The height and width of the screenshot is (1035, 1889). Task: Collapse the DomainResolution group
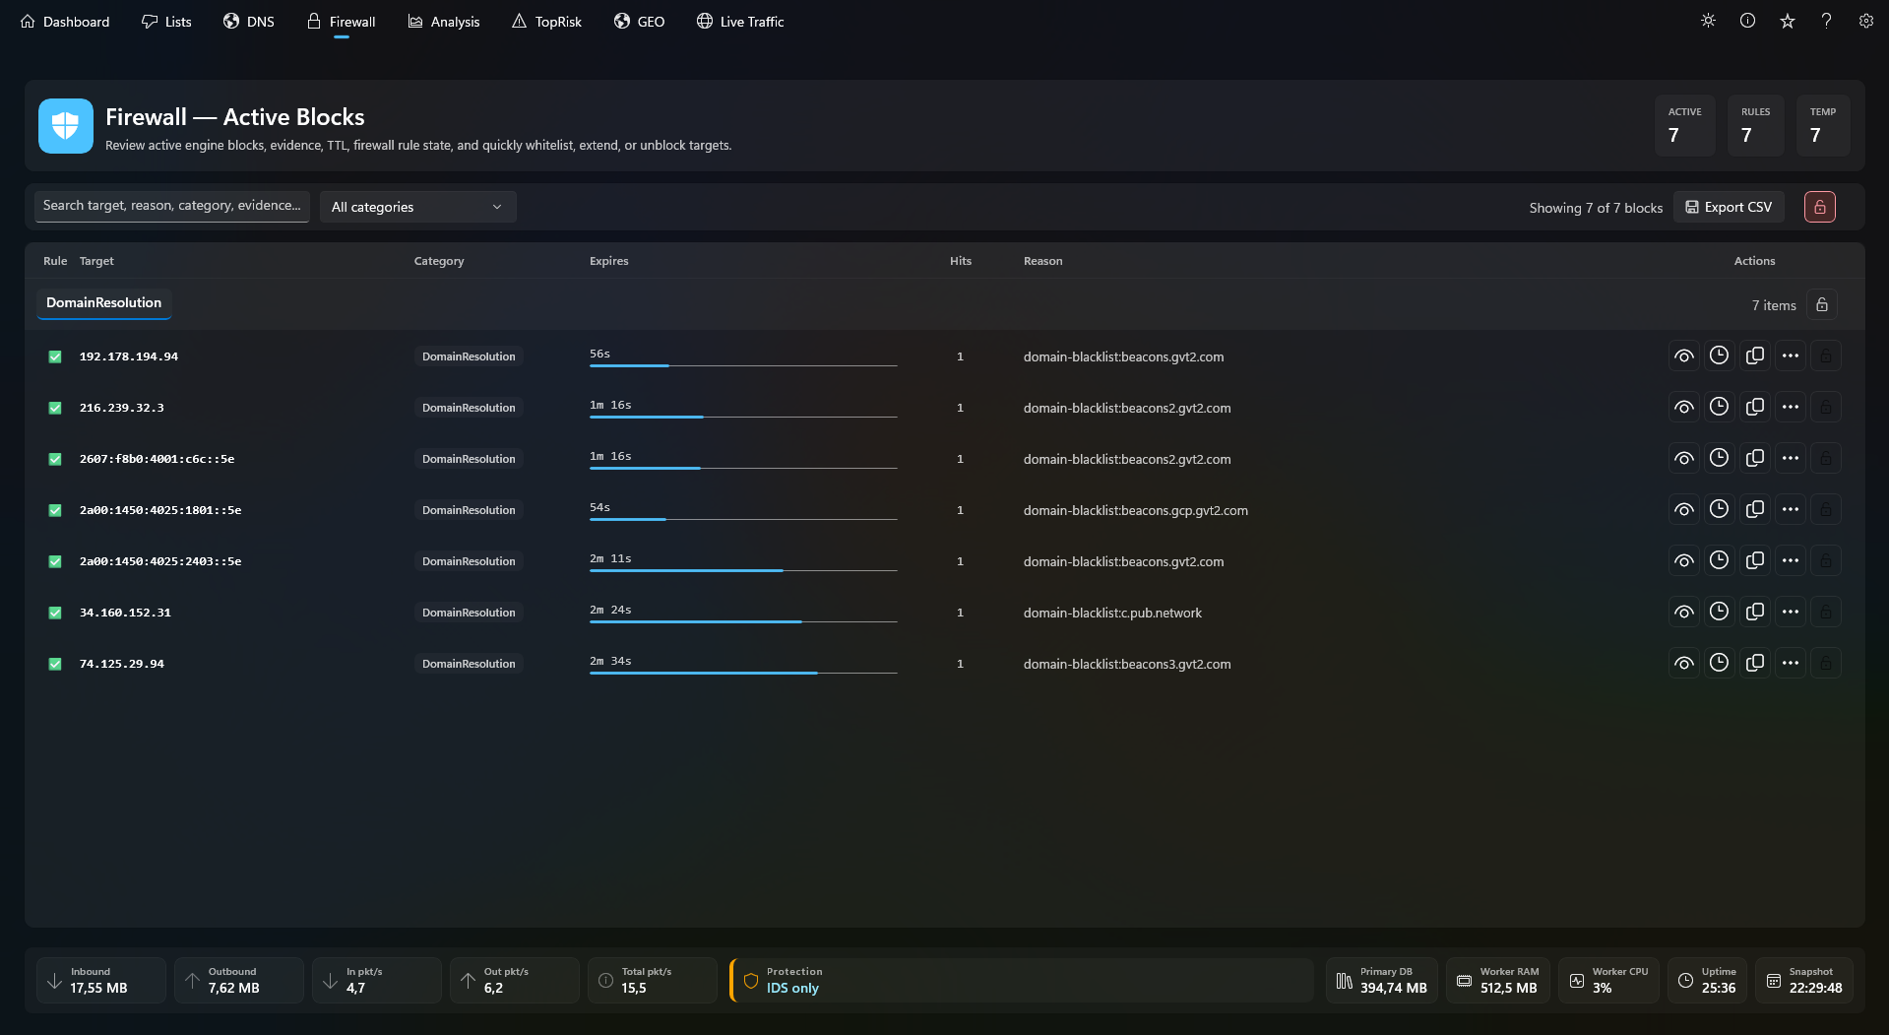tap(103, 303)
